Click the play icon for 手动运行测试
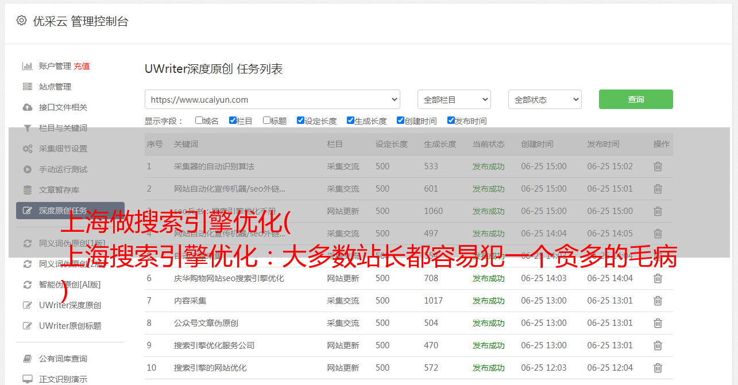 click(x=27, y=169)
